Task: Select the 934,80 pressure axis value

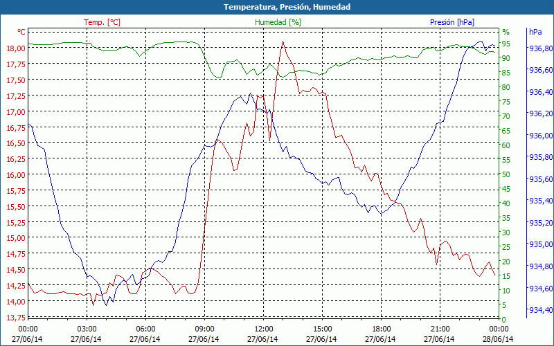Action: pyautogui.click(x=539, y=266)
